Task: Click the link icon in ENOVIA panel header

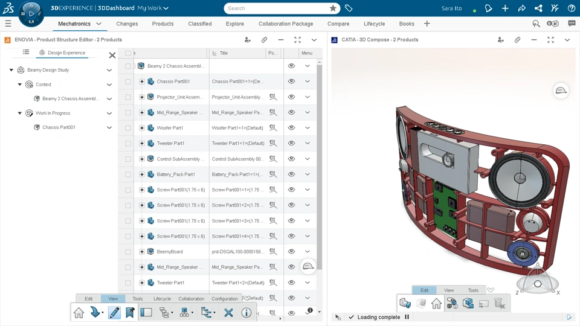Action: click(264, 40)
